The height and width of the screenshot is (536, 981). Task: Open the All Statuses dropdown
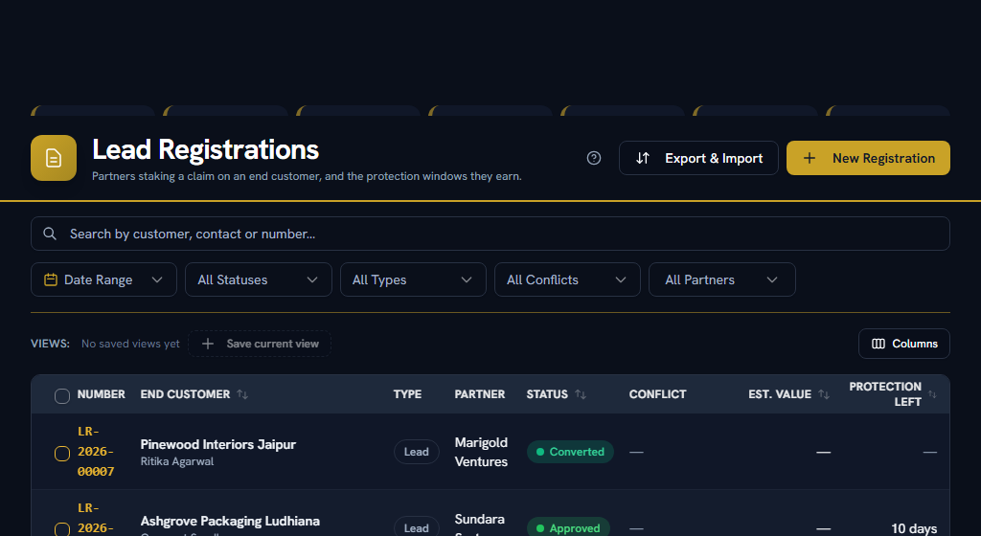(x=259, y=279)
